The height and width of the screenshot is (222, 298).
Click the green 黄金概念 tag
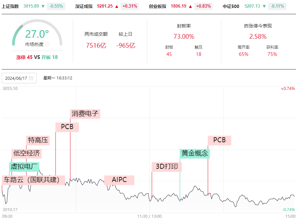pos(195,154)
